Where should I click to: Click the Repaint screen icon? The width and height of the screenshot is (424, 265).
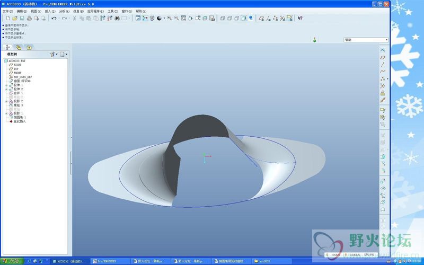(138, 18)
